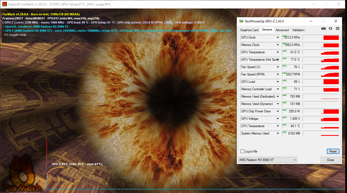Screen dimensions: 347x193
Task: Click the GPU Voltage history graph
Action: coord(321,119)
